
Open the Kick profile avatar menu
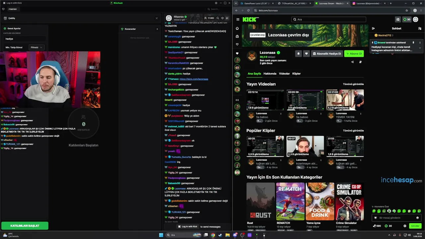(415, 20)
